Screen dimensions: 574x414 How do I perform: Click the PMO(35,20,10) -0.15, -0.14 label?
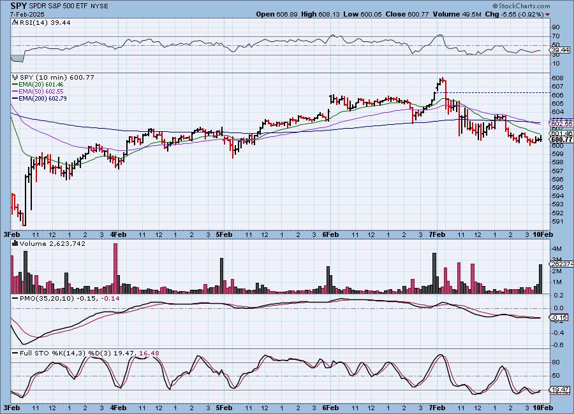pos(70,299)
